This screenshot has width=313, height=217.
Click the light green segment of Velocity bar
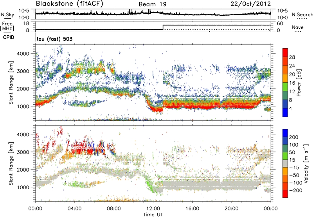[285, 156]
